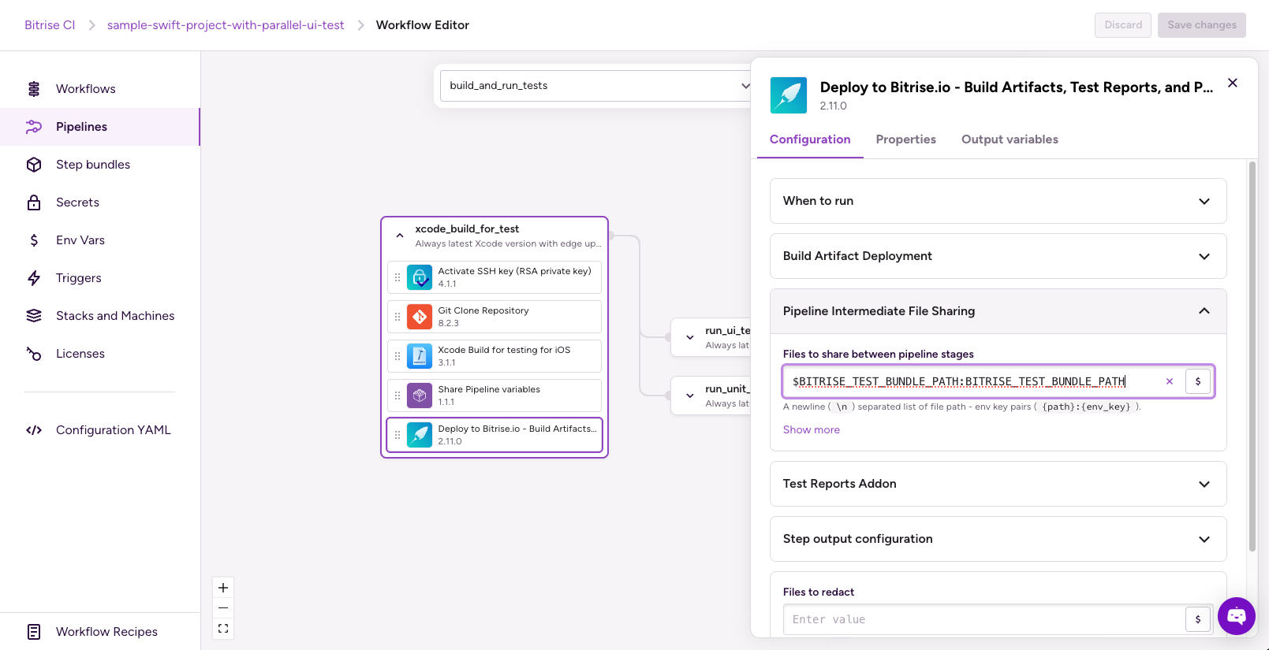Click the Step bundles cube icon

coord(34,165)
